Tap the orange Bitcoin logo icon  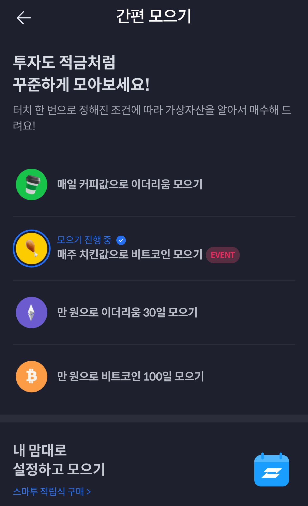[32, 377]
